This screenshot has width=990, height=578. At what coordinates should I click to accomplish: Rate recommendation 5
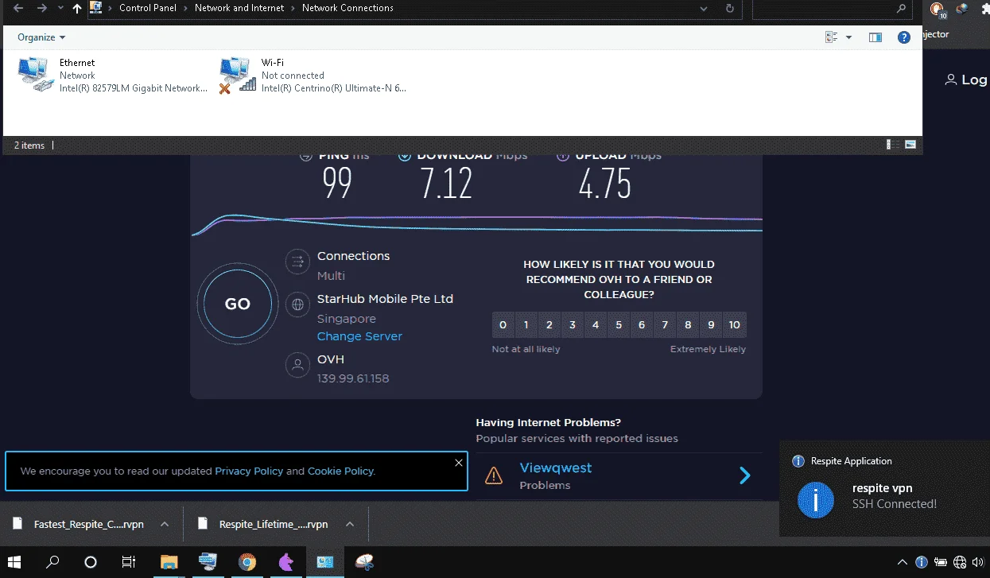(x=619, y=325)
